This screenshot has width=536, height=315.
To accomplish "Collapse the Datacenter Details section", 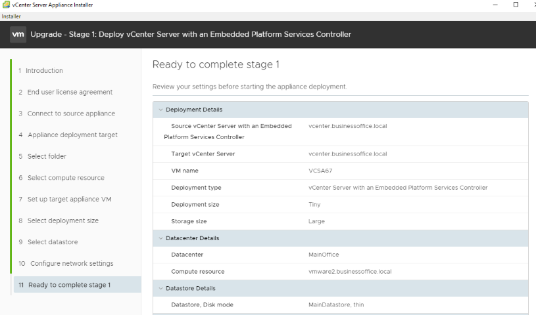I will pyautogui.click(x=160, y=238).
